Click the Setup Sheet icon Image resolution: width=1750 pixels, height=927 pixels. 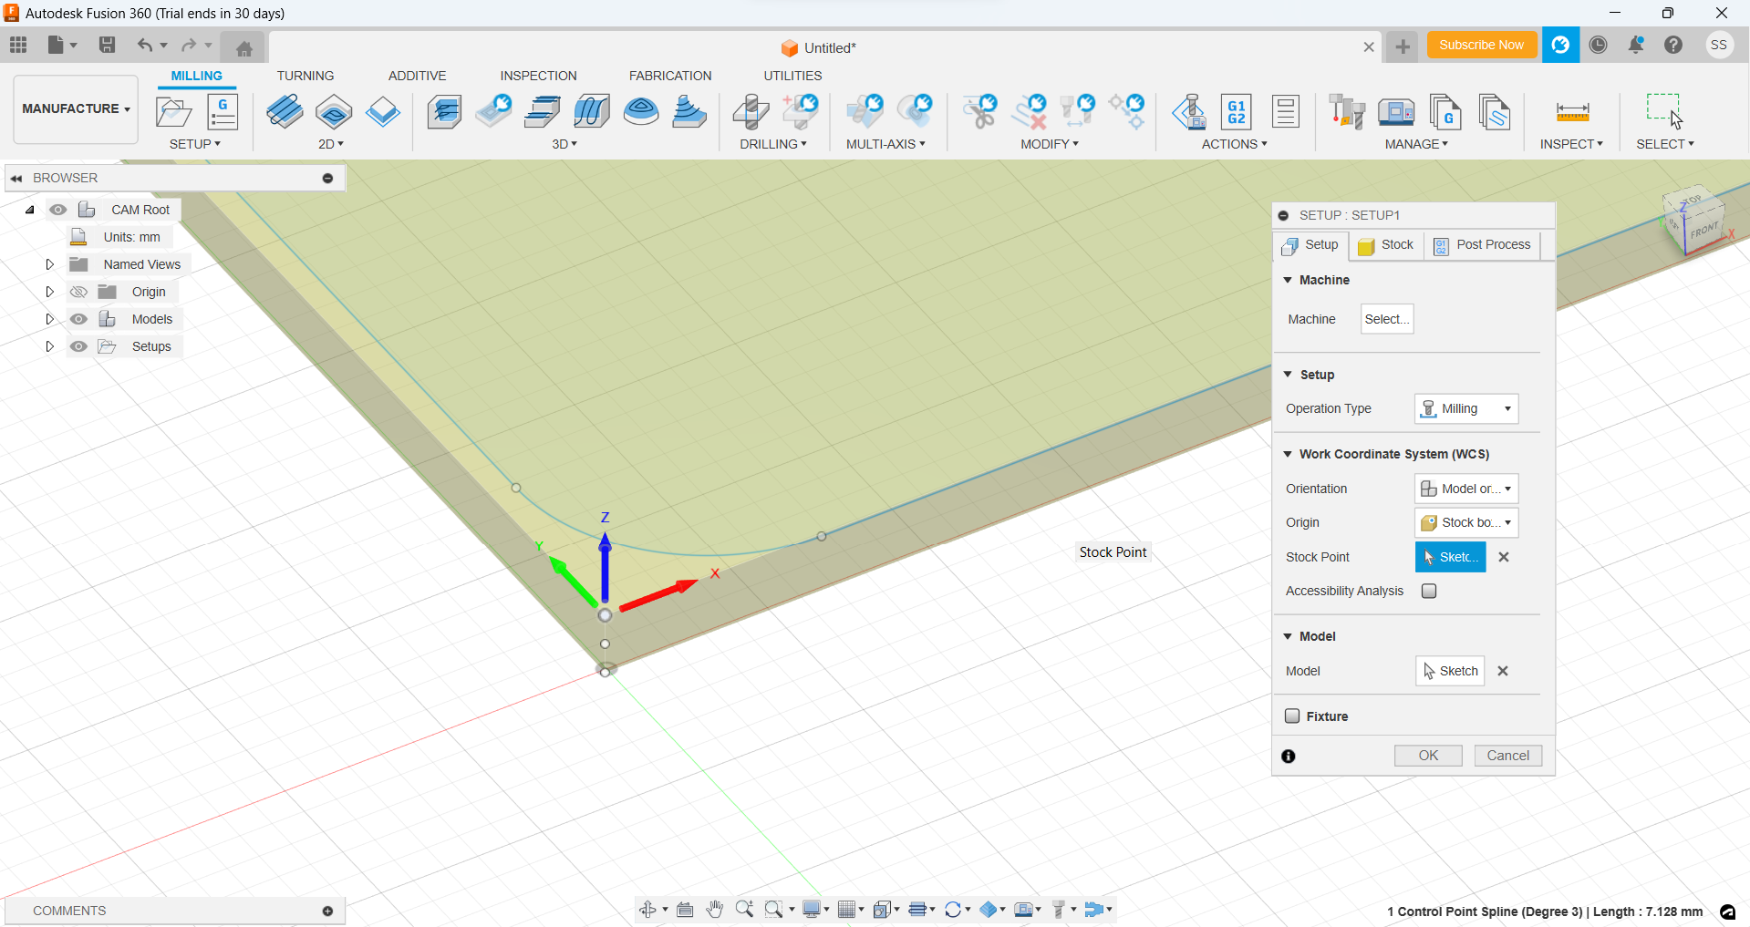(1286, 112)
